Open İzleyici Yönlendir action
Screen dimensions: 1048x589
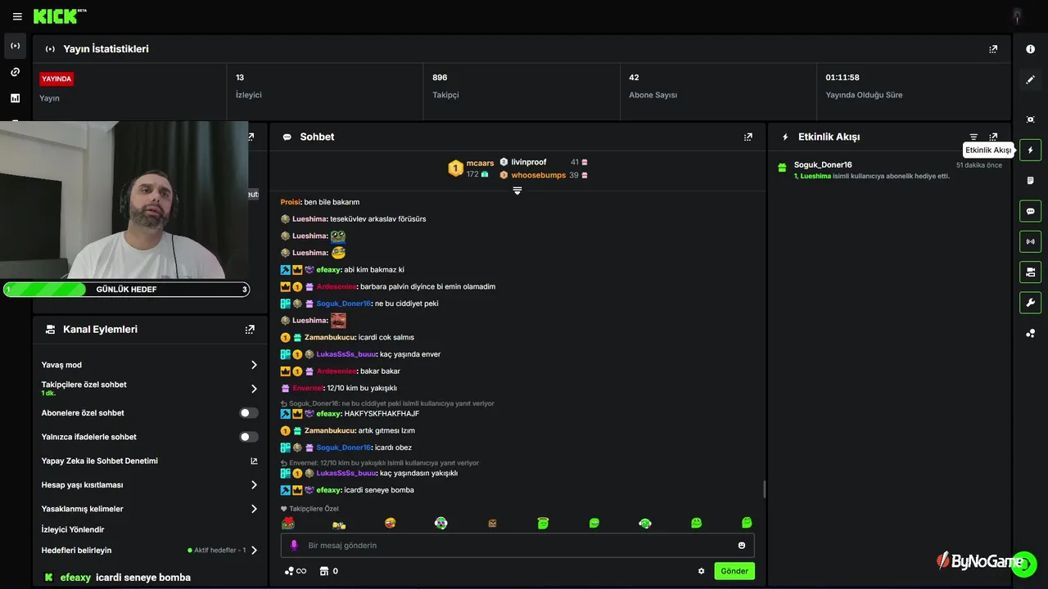[73, 529]
